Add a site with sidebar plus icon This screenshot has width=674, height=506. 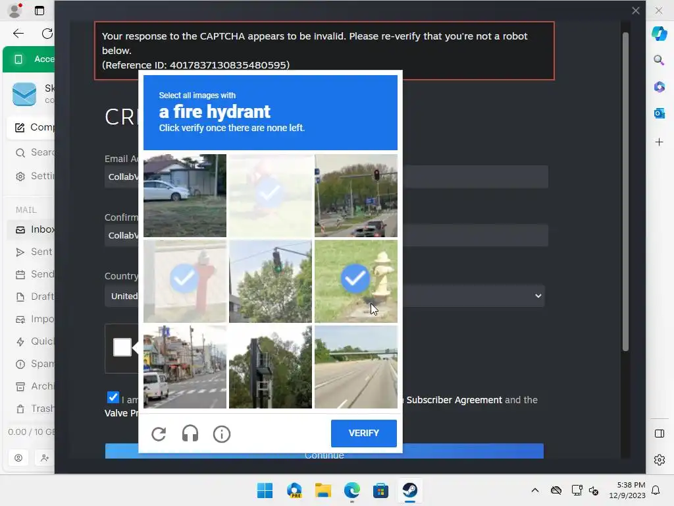659,142
